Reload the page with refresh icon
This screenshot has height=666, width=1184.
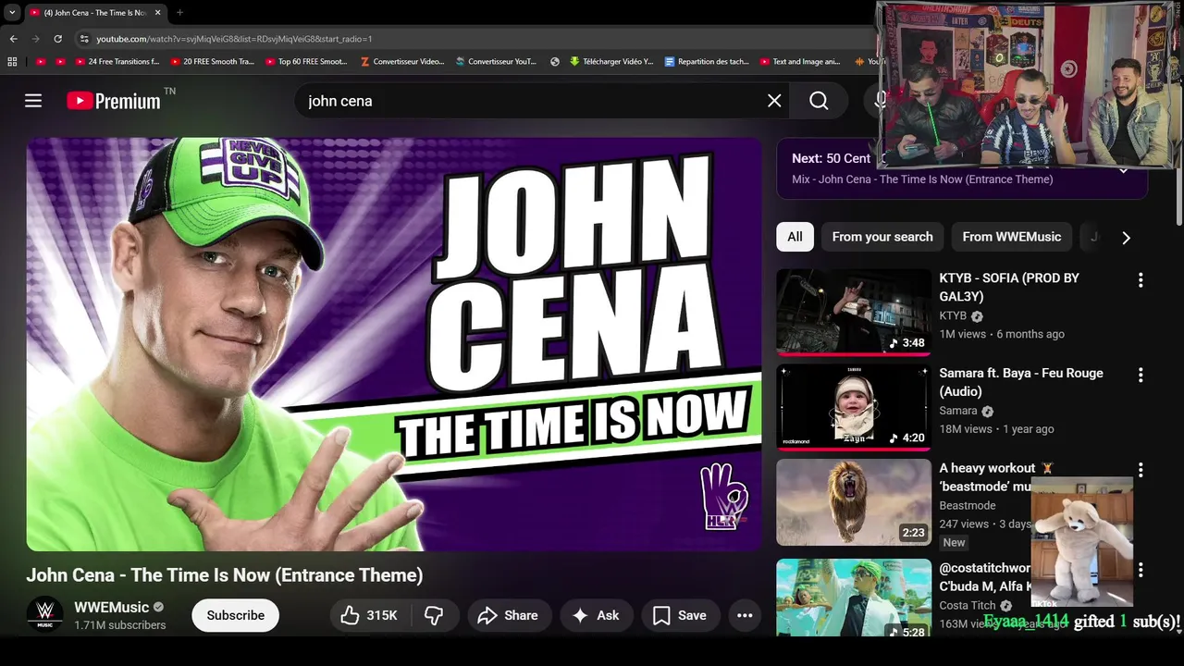coord(57,39)
